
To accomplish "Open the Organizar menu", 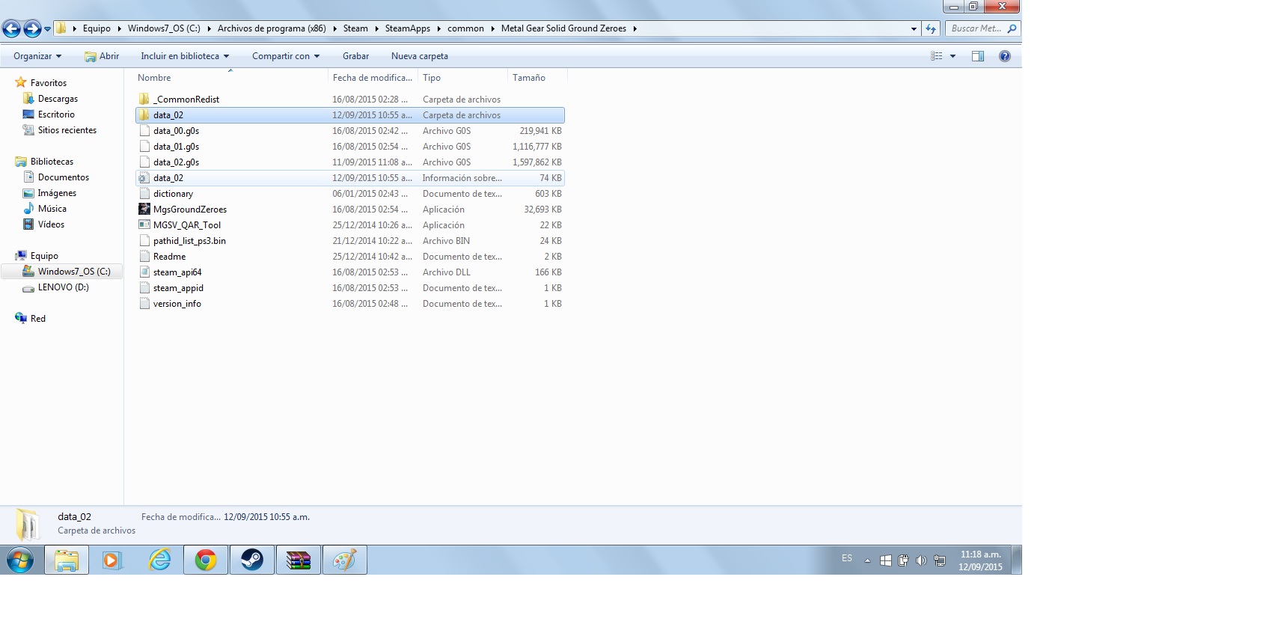I will click(x=37, y=56).
